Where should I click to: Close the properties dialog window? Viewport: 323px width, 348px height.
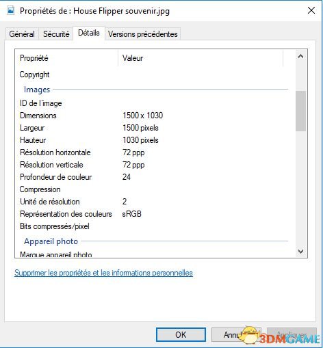(x=311, y=10)
